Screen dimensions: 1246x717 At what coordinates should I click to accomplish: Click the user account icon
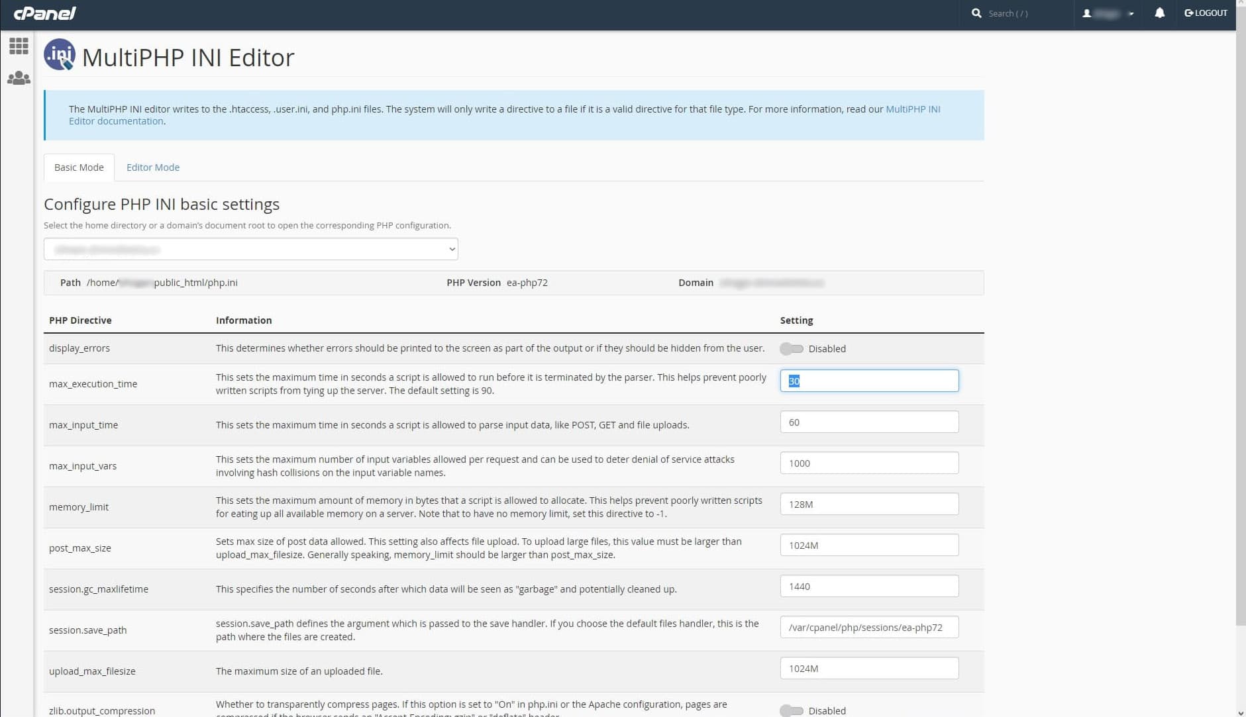point(1086,13)
